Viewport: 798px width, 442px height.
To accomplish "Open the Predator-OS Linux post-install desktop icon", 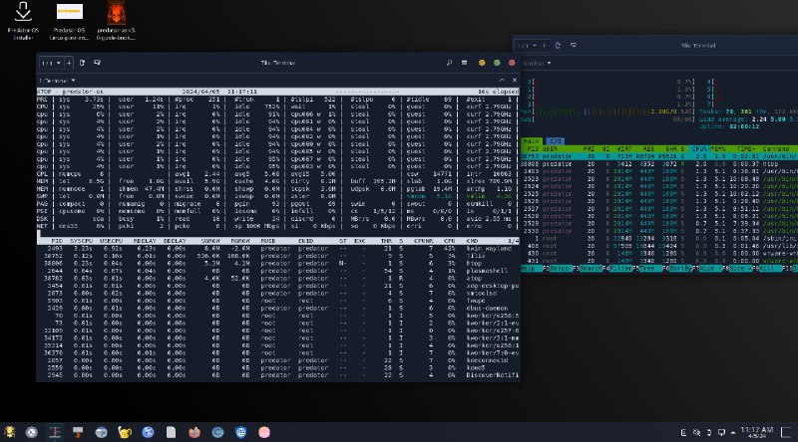I will pyautogui.click(x=70, y=20).
